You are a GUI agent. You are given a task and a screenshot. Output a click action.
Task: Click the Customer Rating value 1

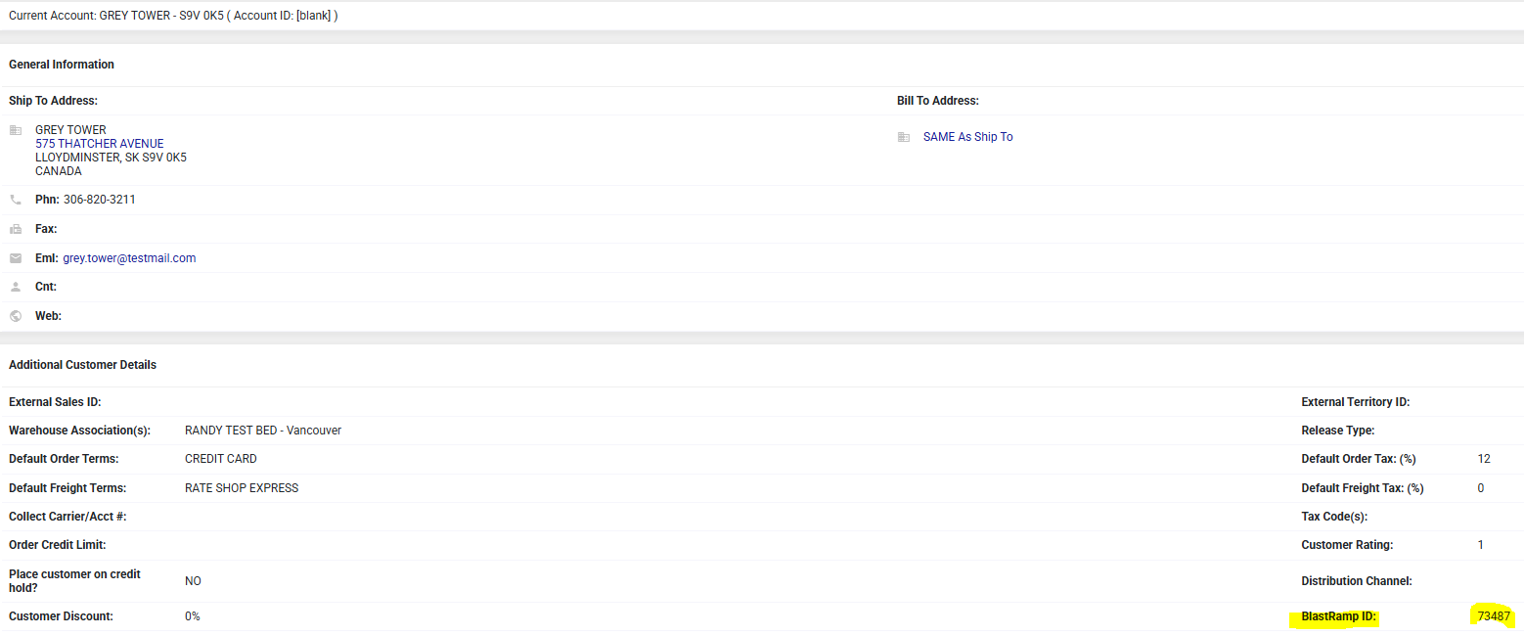pyautogui.click(x=1480, y=545)
